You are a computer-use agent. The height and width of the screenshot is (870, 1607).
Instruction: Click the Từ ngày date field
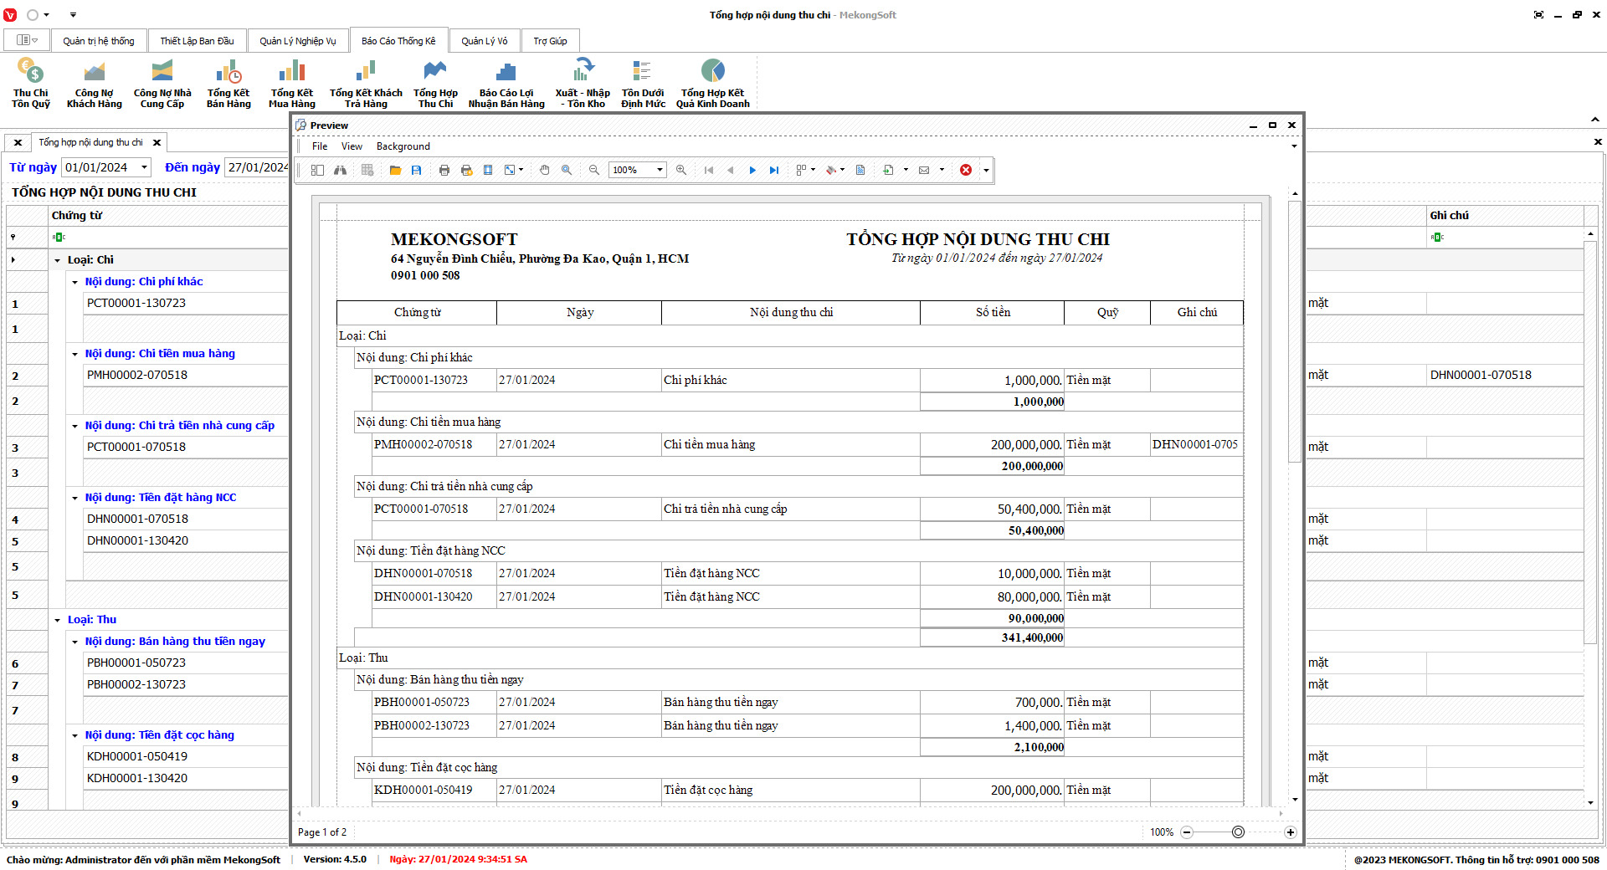click(x=107, y=167)
